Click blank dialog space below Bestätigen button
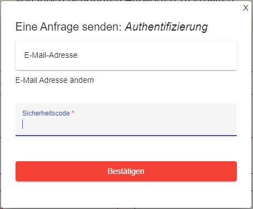Screen dimensions: 253x209 126,195
